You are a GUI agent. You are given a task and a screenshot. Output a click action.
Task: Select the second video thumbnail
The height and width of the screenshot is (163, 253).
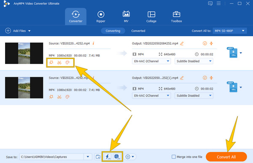click(24, 88)
